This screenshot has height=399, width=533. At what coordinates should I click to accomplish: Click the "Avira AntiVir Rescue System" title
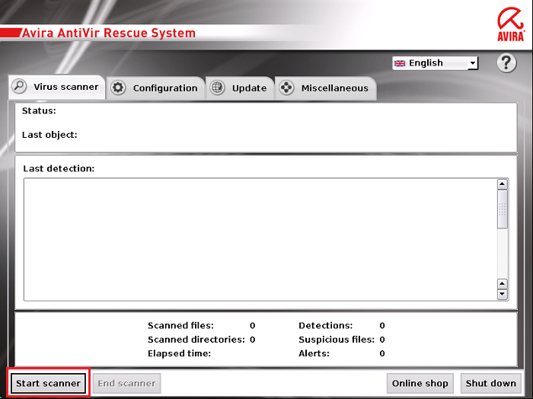coord(109,33)
